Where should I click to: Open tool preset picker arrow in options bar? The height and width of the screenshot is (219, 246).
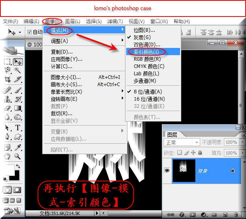coord(20,32)
